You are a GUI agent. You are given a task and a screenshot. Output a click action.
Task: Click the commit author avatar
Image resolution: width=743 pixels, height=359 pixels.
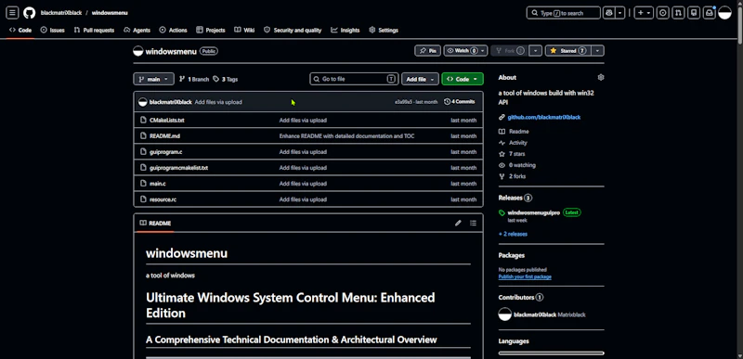click(x=143, y=102)
